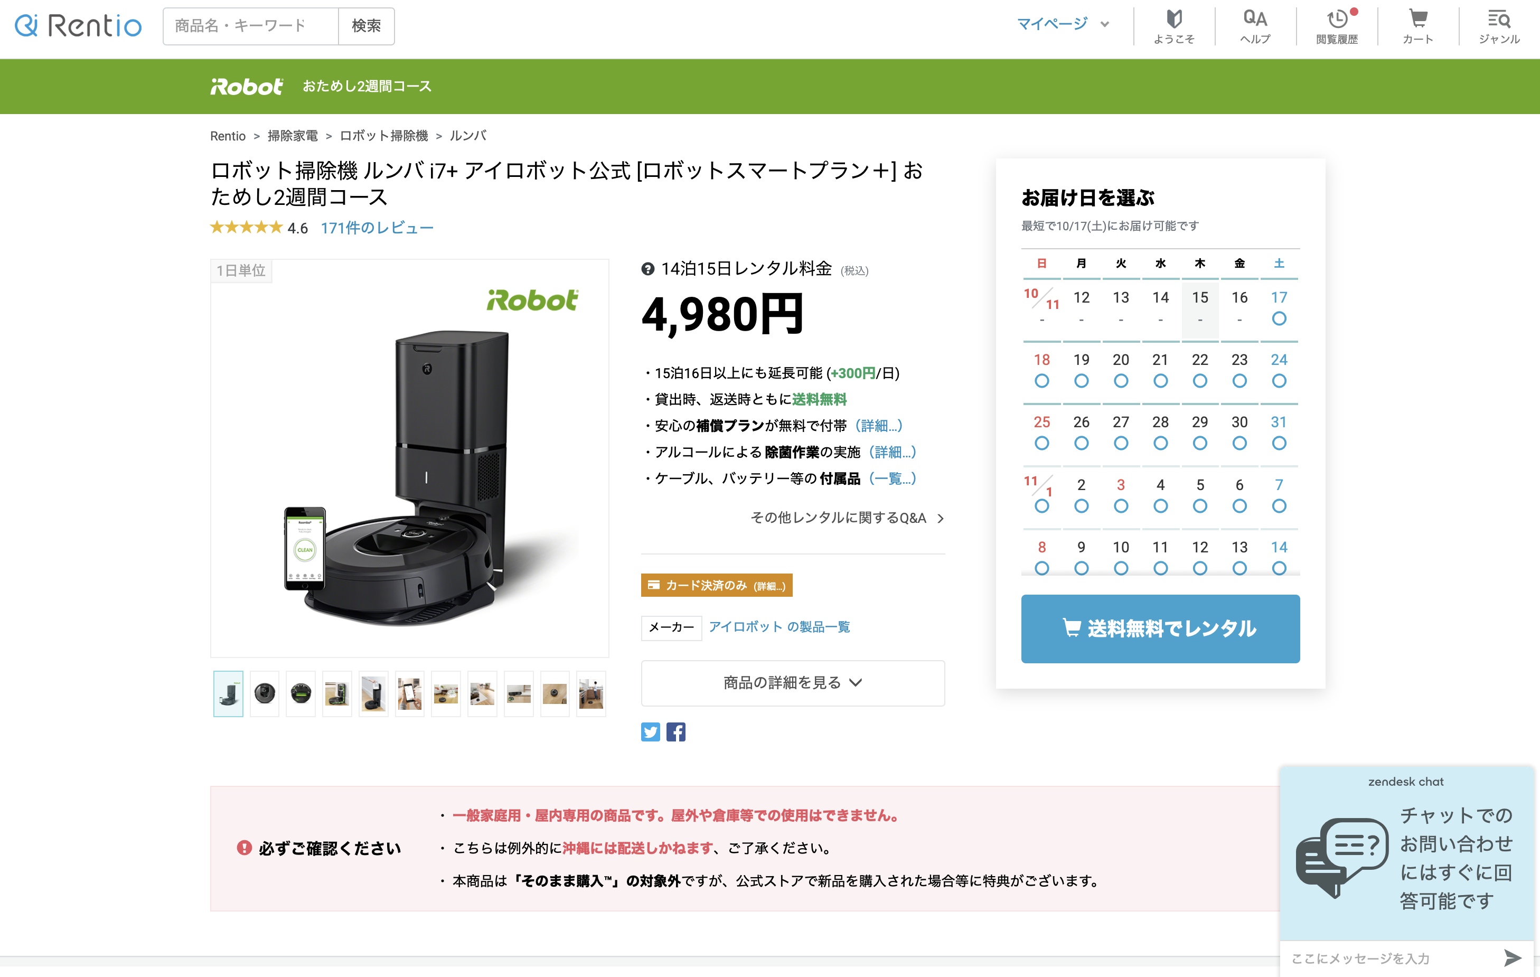Choose delivery date October 21
The height and width of the screenshot is (977, 1540).
click(1160, 370)
